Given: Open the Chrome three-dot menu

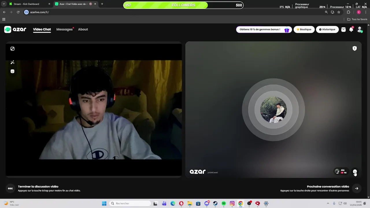Looking at the screenshot, I should pos(366,12).
